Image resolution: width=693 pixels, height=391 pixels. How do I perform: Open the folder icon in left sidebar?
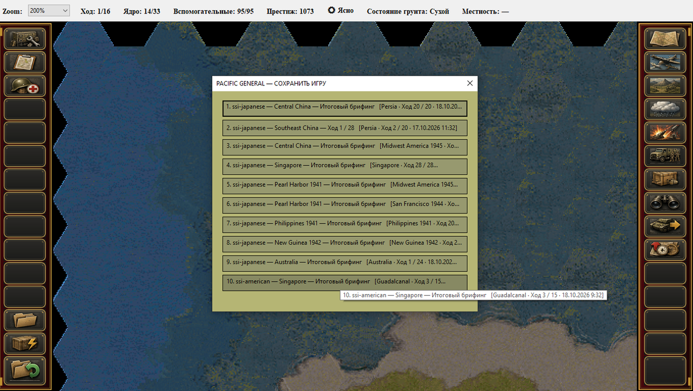pyautogui.click(x=25, y=320)
